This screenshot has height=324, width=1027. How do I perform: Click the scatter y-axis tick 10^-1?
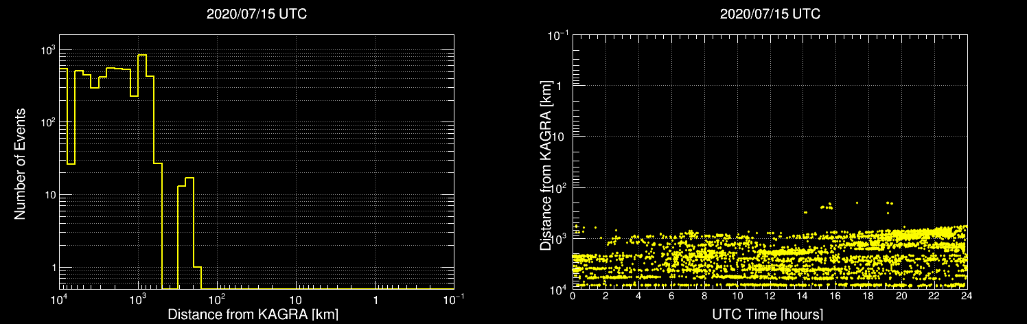click(x=557, y=35)
